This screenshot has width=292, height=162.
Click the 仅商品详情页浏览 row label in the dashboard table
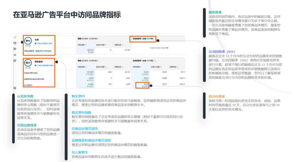tap(31, 73)
